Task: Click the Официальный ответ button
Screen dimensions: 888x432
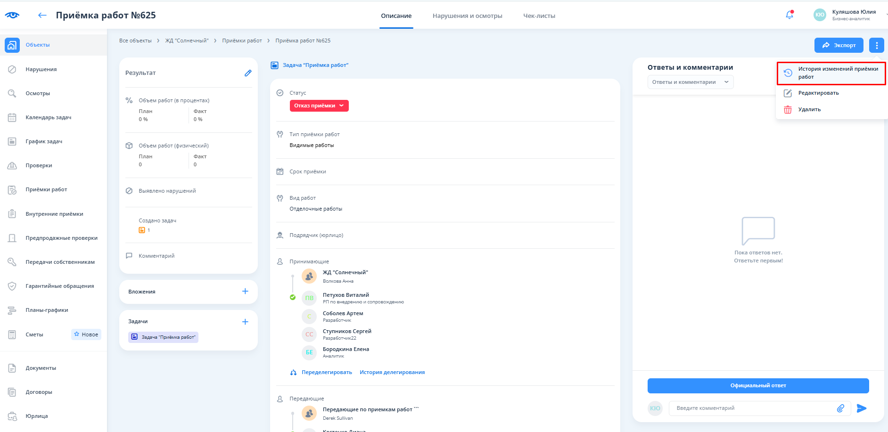Action: click(x=758, y=386)
